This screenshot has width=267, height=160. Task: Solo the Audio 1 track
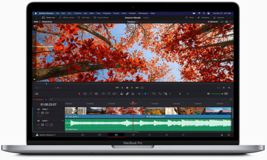click(47, 125)
